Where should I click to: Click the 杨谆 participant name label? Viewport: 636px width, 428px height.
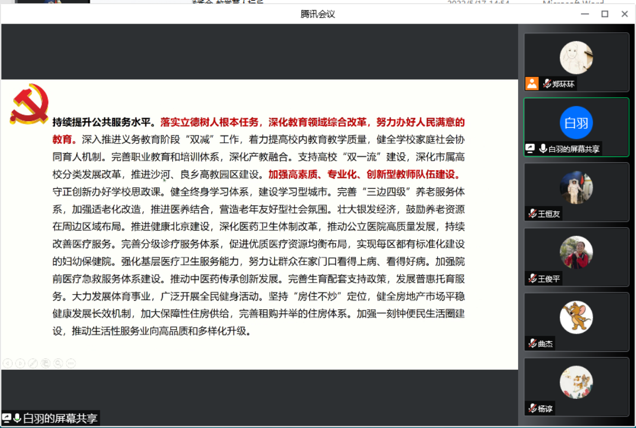tap(545, 408)
